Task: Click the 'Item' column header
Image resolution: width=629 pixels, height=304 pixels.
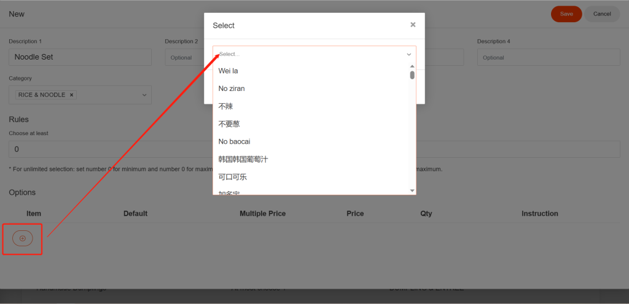Action: pyautogui.click(x=34, y=214)
